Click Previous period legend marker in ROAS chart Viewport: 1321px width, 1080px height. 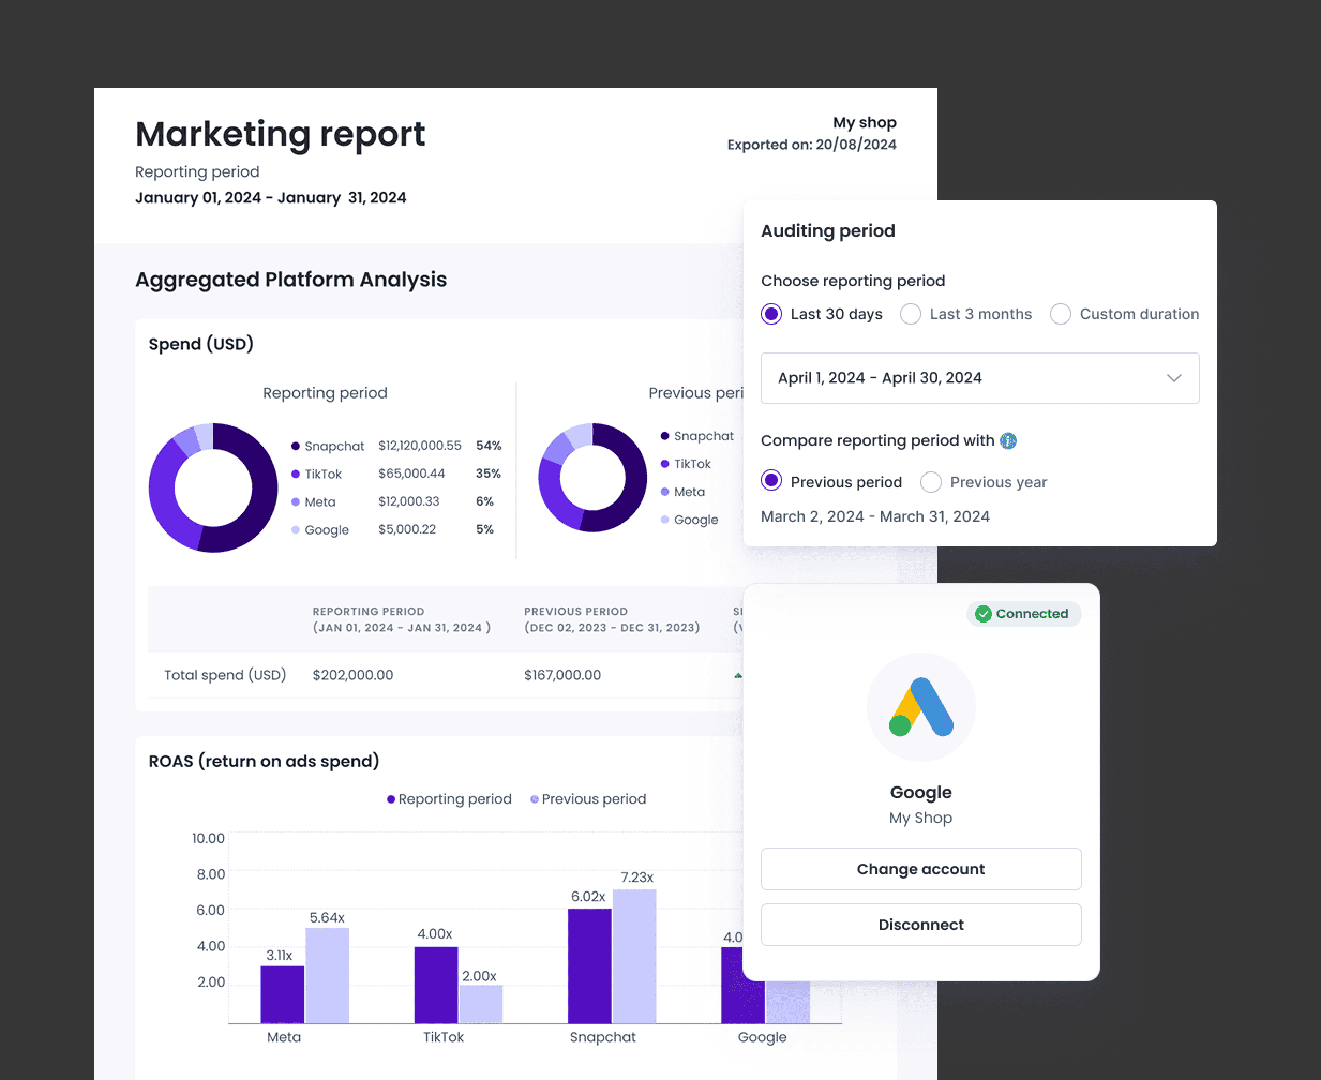[534, 799]
